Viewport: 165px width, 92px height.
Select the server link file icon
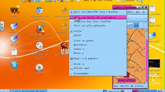click(x=14, y=52)
